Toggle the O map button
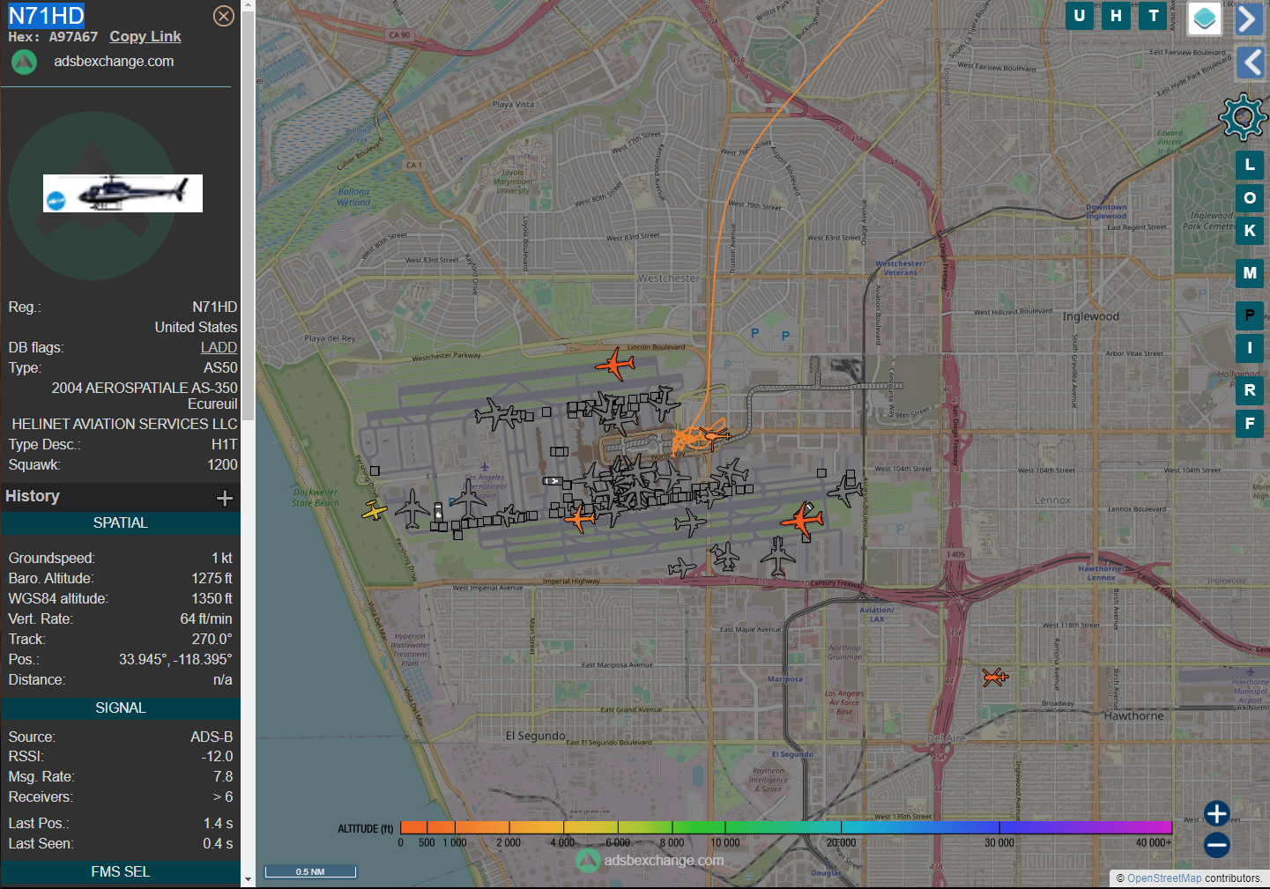Screen dimensions: 1270x889 tap(1250, 197)
